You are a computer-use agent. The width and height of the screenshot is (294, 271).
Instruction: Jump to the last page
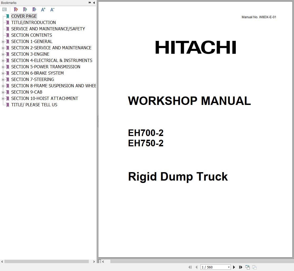241,267
